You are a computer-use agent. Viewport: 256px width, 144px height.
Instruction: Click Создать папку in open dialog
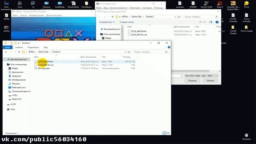click(x=126, y=22)
